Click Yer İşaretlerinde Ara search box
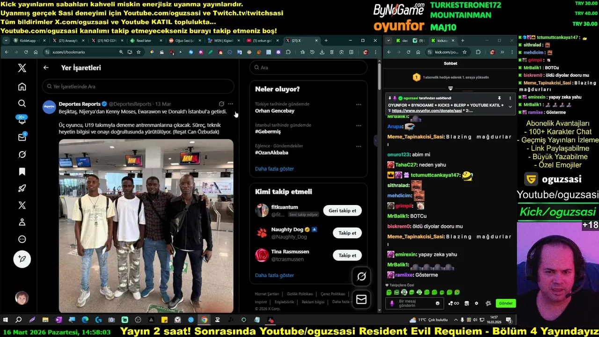Image resolution: width=599 pixels, height=337 pixels. tap(138, 87)
